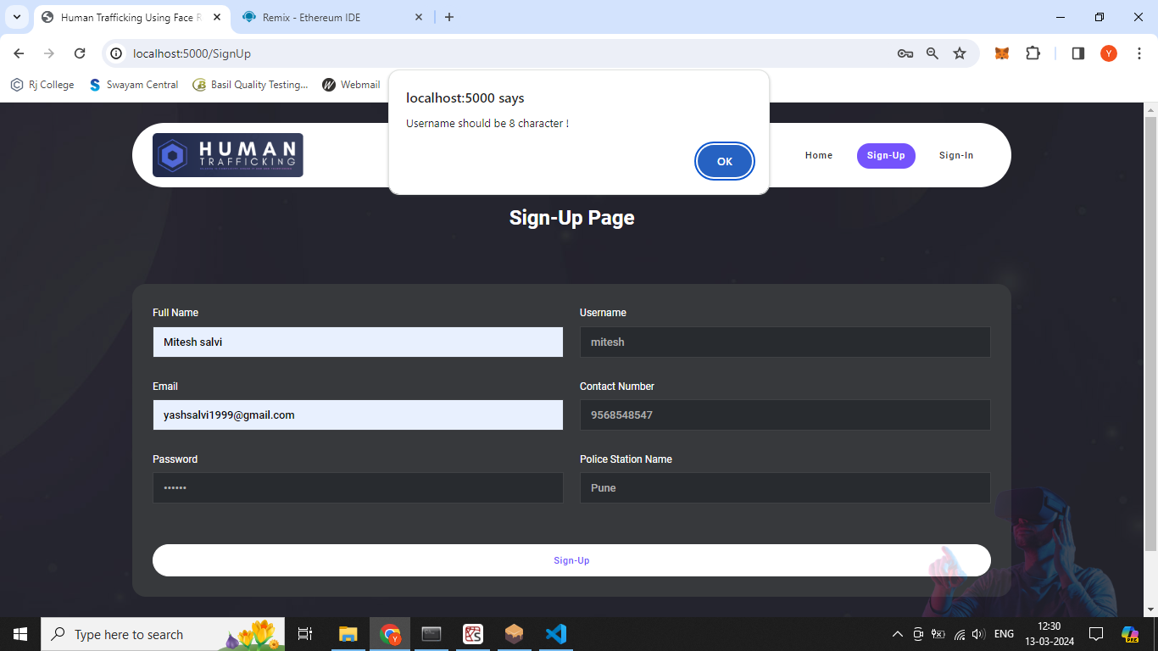Click OK in the alert dialog
Viewport: 1158px width, 651px height.
point(724,161)
